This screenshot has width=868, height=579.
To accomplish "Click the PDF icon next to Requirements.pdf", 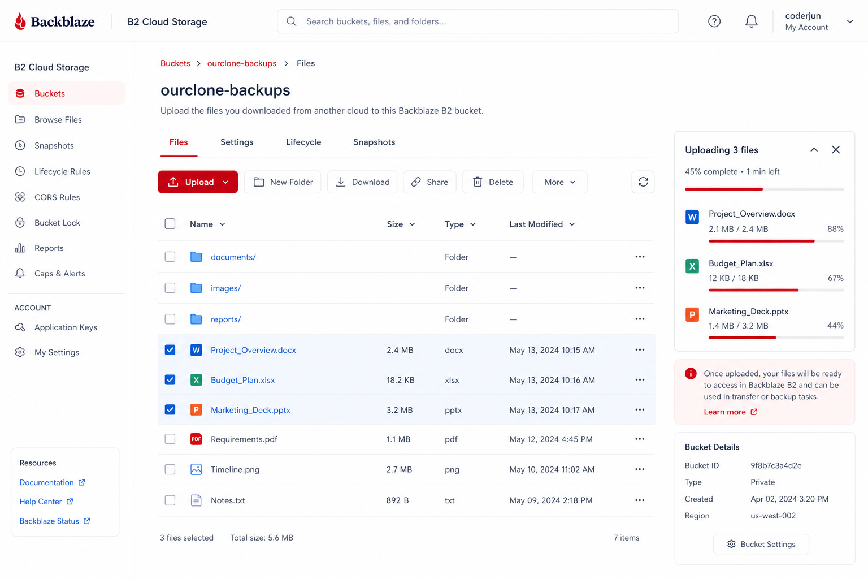I will coord(196,439).
